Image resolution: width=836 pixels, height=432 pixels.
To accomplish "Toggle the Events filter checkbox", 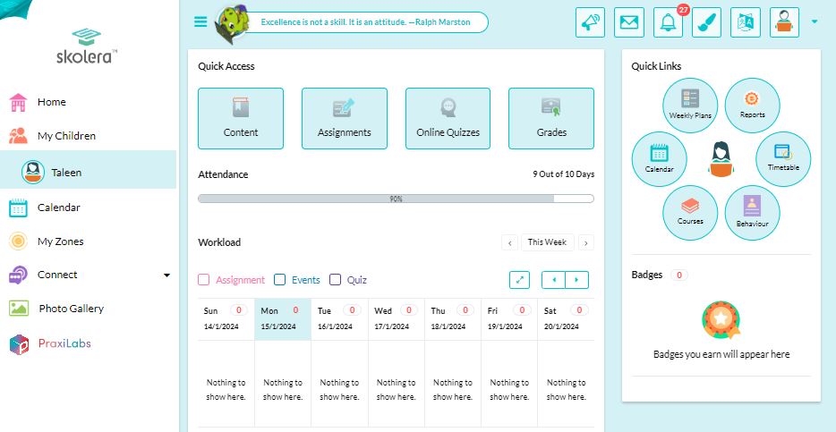I will point(279,280).
